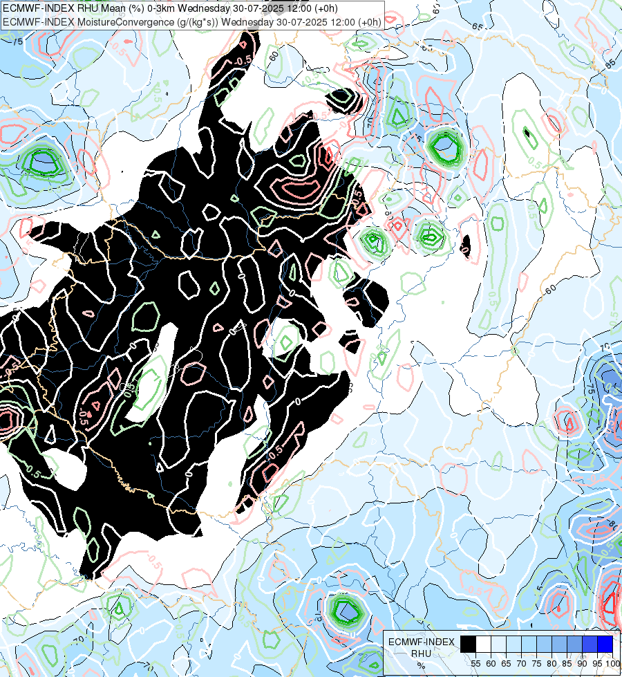Click the legend label RHU
This screenshot has height=677, width=622.
coord(421,653)
